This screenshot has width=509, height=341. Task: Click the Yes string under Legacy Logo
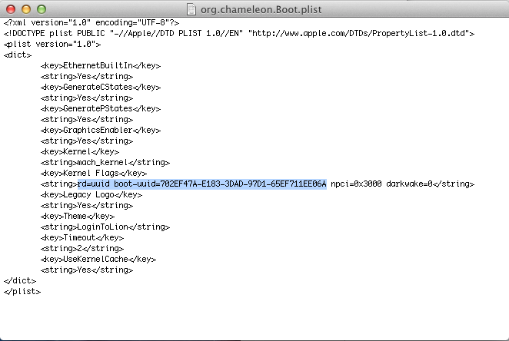point(87,205)
